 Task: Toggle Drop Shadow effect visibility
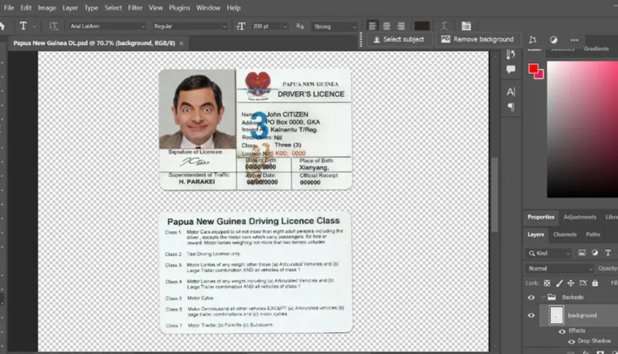click(x=571, y=341)
